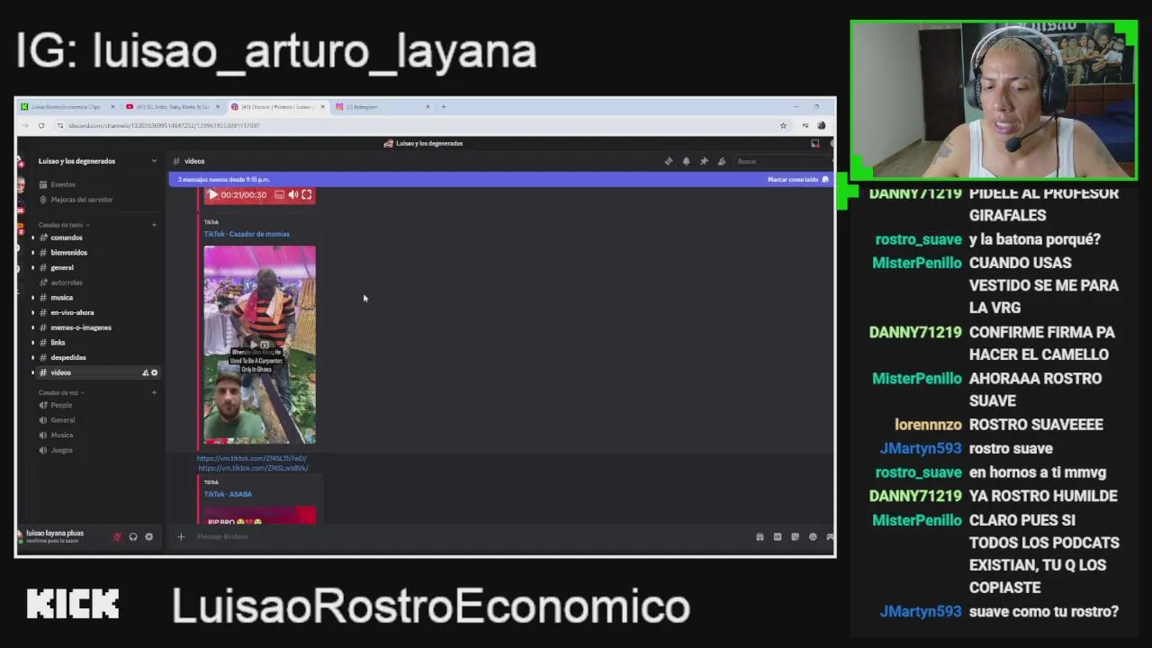Open the links channel
The width and height of the screenshot is (1152, 648).
58,343
